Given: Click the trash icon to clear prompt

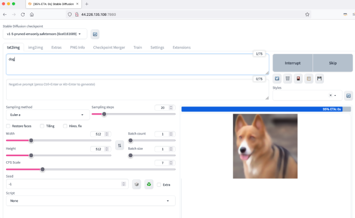Looking at the screenshot, I should 287,79.
